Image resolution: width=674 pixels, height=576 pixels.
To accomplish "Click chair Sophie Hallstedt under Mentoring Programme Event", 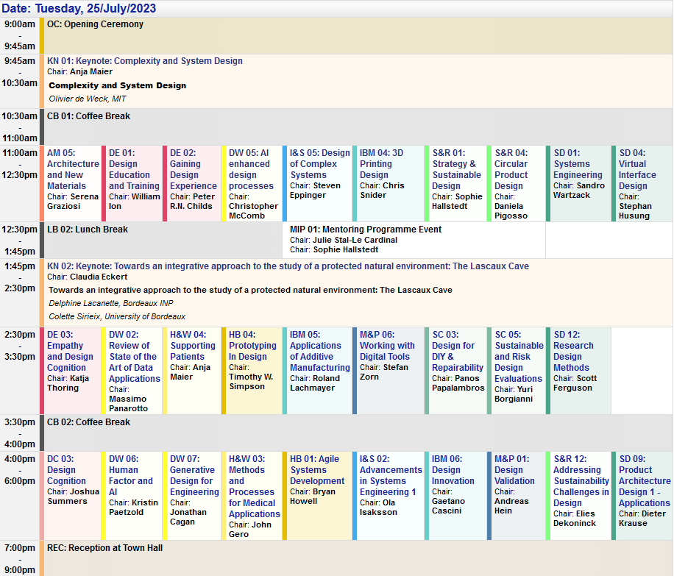I will click(x=346, y=249).
